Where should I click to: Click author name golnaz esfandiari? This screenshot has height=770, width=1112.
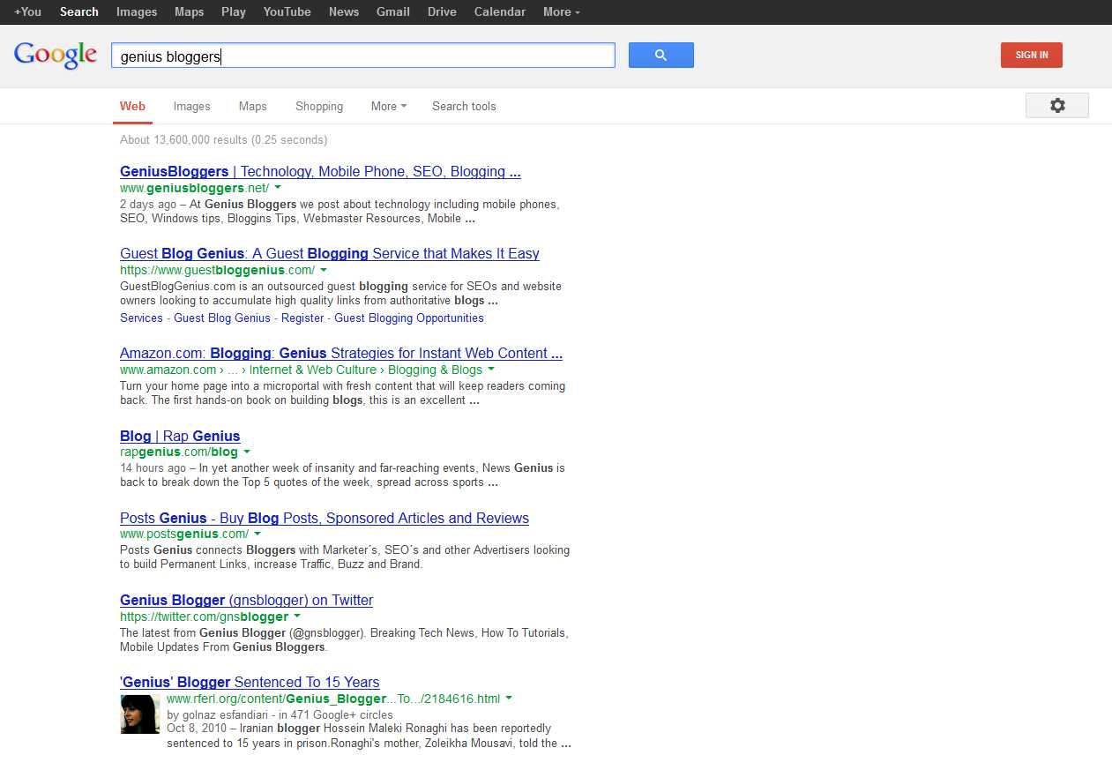click(x=226, y=714)
